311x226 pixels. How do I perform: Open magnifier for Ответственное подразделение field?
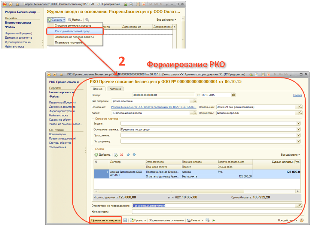pyautogui.click(x=300, y=206)
